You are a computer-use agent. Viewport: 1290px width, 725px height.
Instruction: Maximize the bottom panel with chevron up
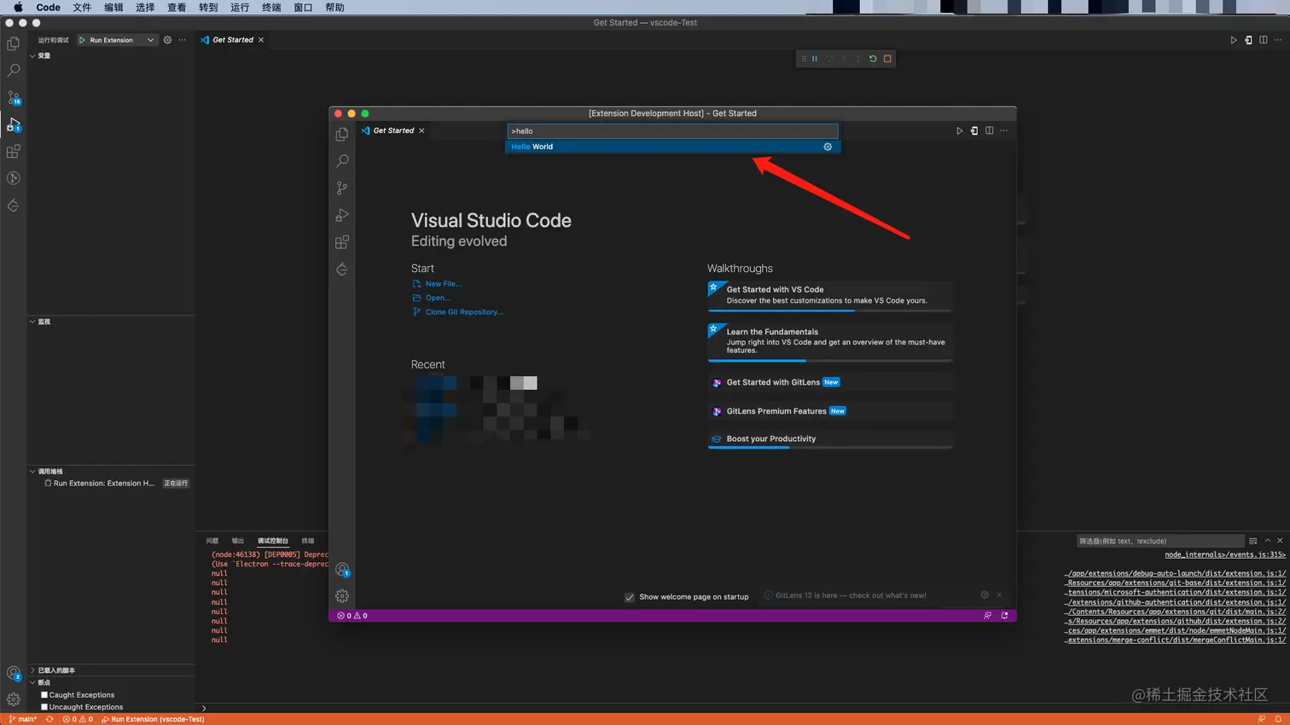click(1268, 541)
